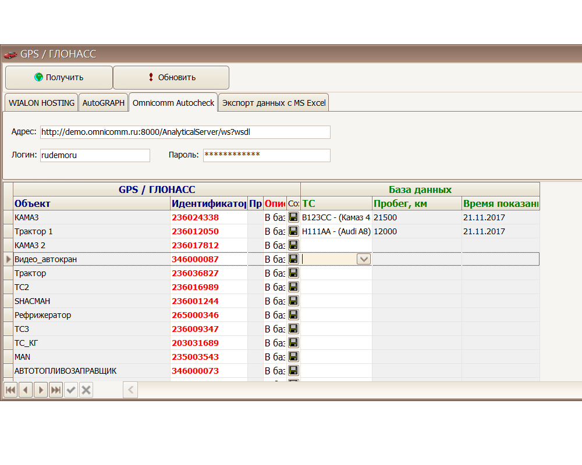Select the MAN object cell
This screenshot has width=582, height=465.
coord(91,357)
